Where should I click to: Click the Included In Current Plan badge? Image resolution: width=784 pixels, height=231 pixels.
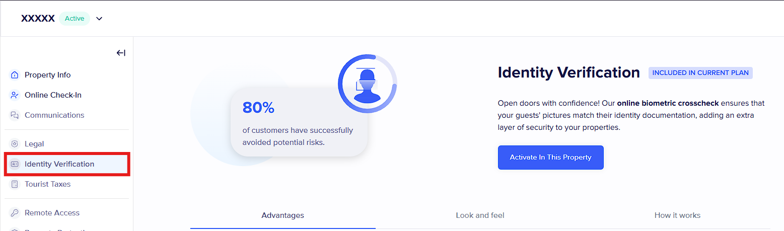tap(700, 73)
